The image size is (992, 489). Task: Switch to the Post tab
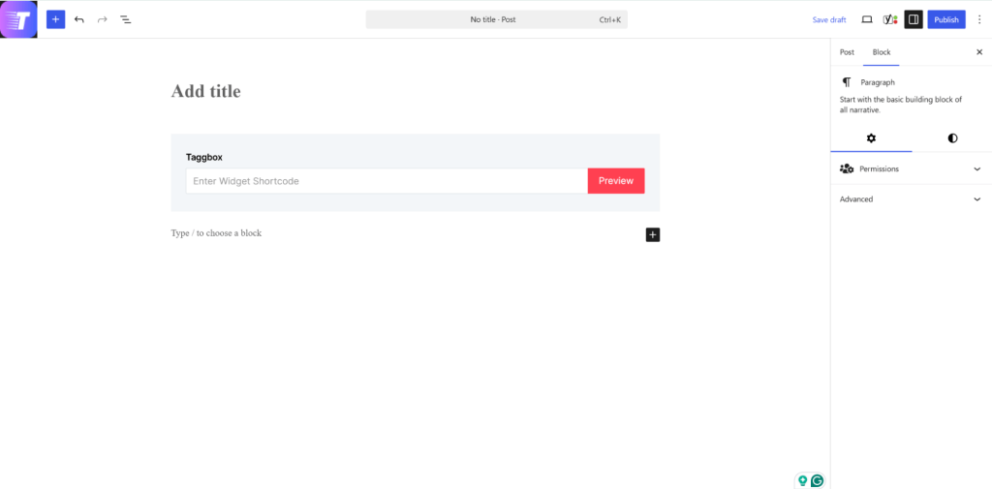(x=847, y=52)
